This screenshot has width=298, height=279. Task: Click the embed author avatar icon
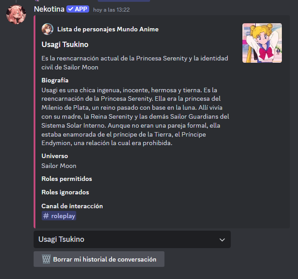click(48, 29)
